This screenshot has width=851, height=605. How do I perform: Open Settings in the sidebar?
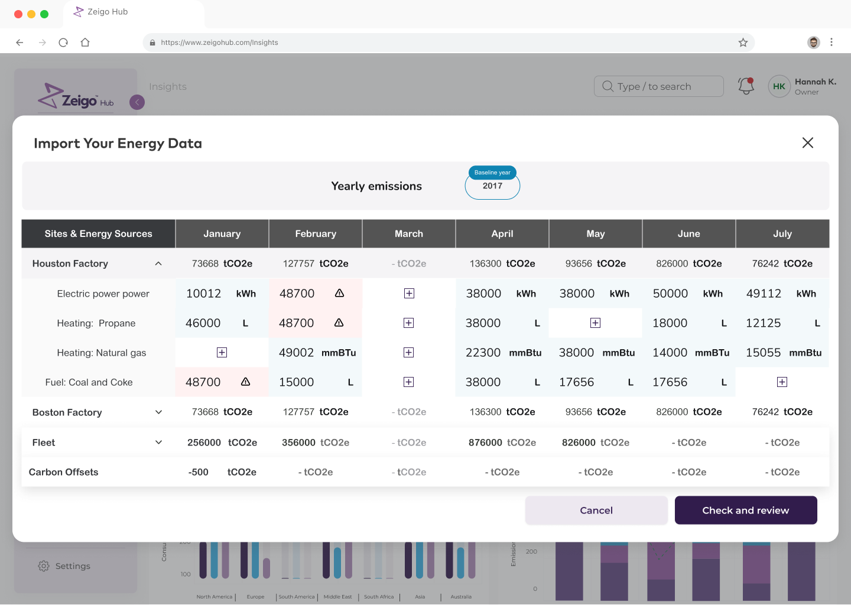[x=64, y=566]
